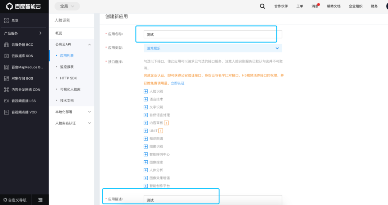Focus the 应用描述 text area
The image size is (388, 205).
point(213,200)
